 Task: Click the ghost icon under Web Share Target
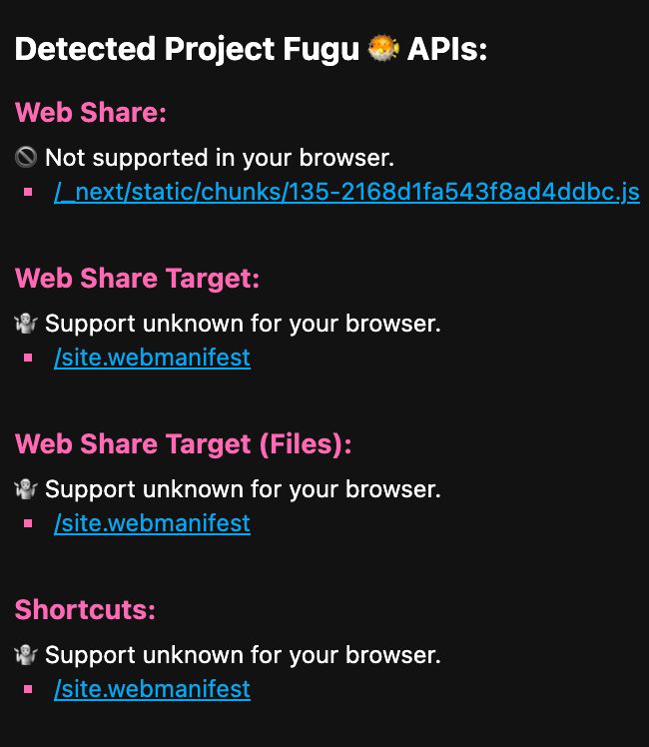26,324
